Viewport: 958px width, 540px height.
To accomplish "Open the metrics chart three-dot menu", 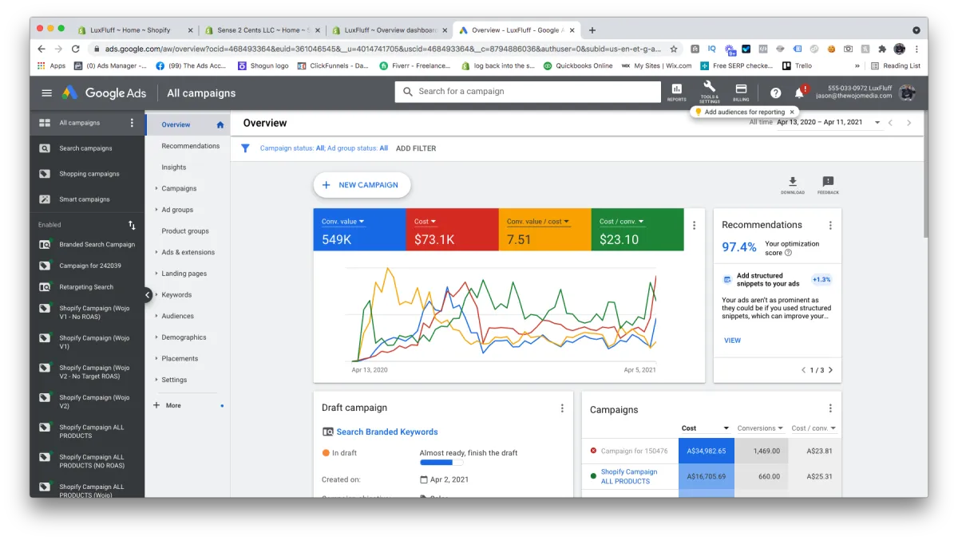I will (x=695, y=226).
